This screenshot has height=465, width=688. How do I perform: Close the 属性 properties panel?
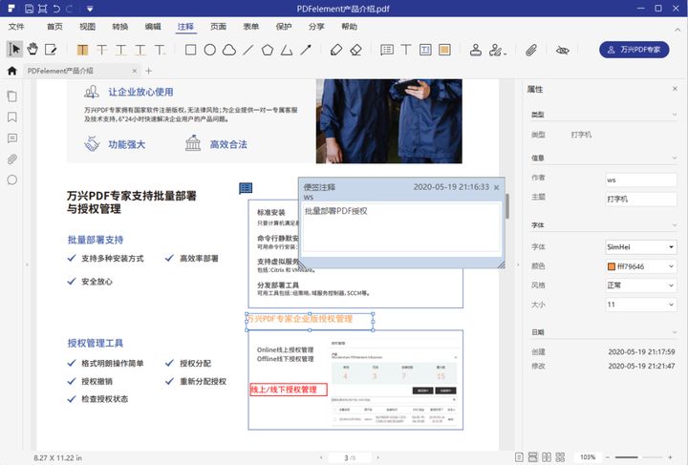click(675, 89)
